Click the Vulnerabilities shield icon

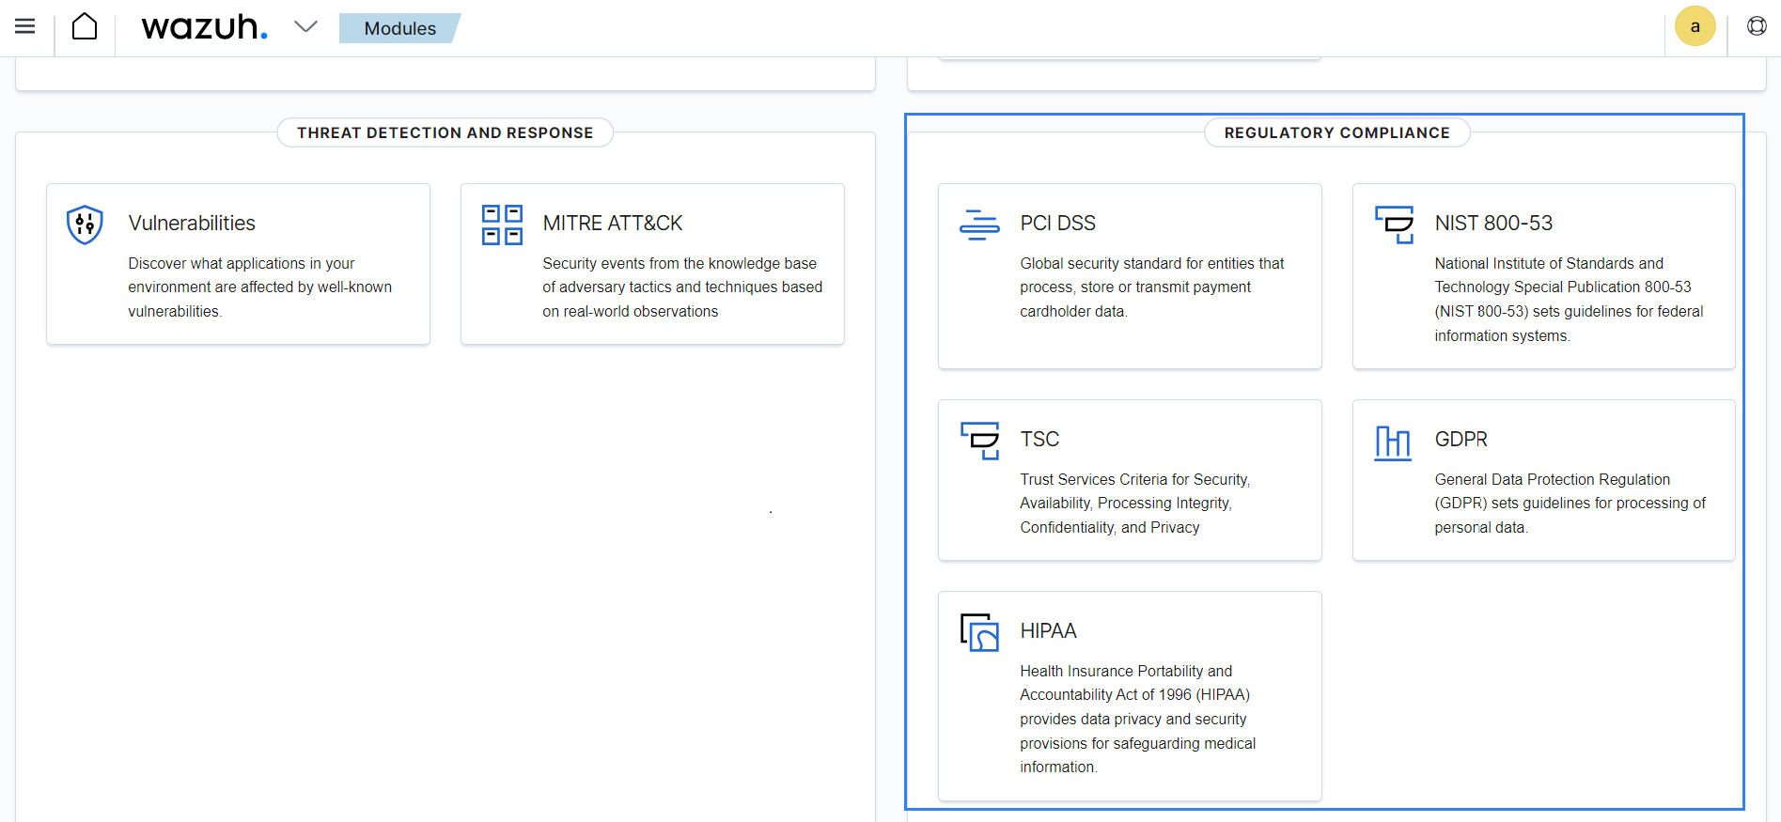pos(85,225)
